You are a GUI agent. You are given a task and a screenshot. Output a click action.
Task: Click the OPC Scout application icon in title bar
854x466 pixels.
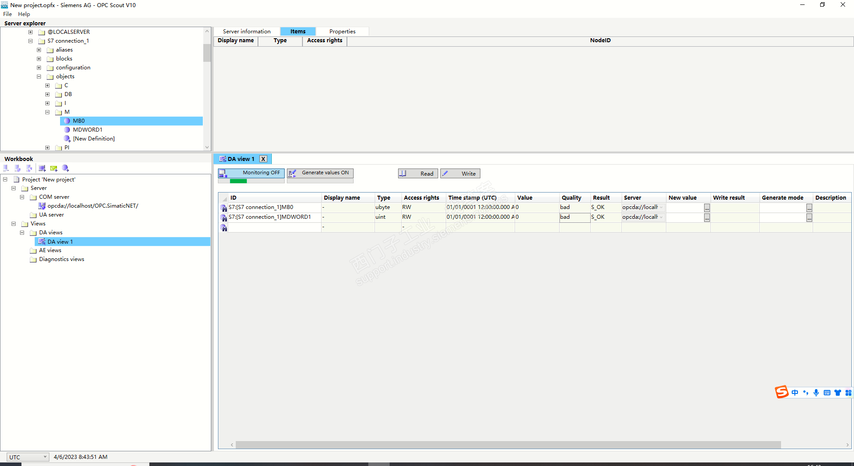[4, 5]
